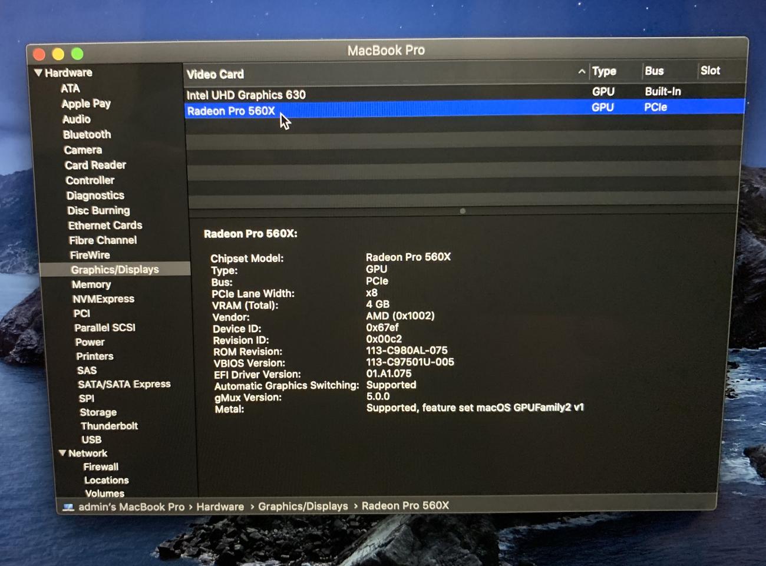Click the Revision ID value 0x00c2

pos(384,339)
